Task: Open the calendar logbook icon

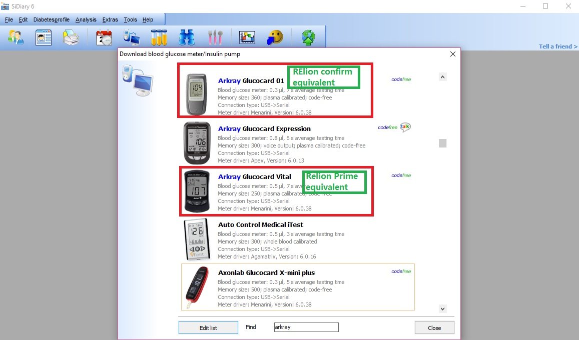Action: [x=104, y=37]
